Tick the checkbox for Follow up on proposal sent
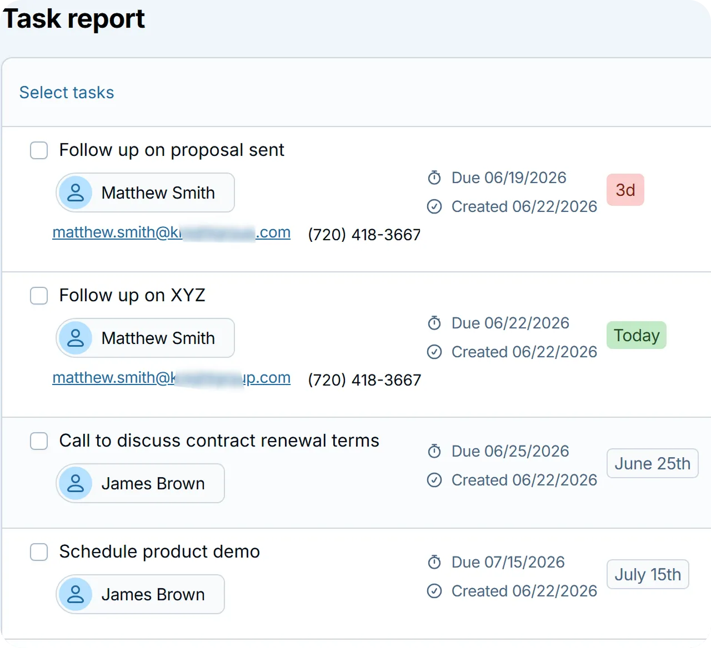711x648 pixels. tap(39, 150)
